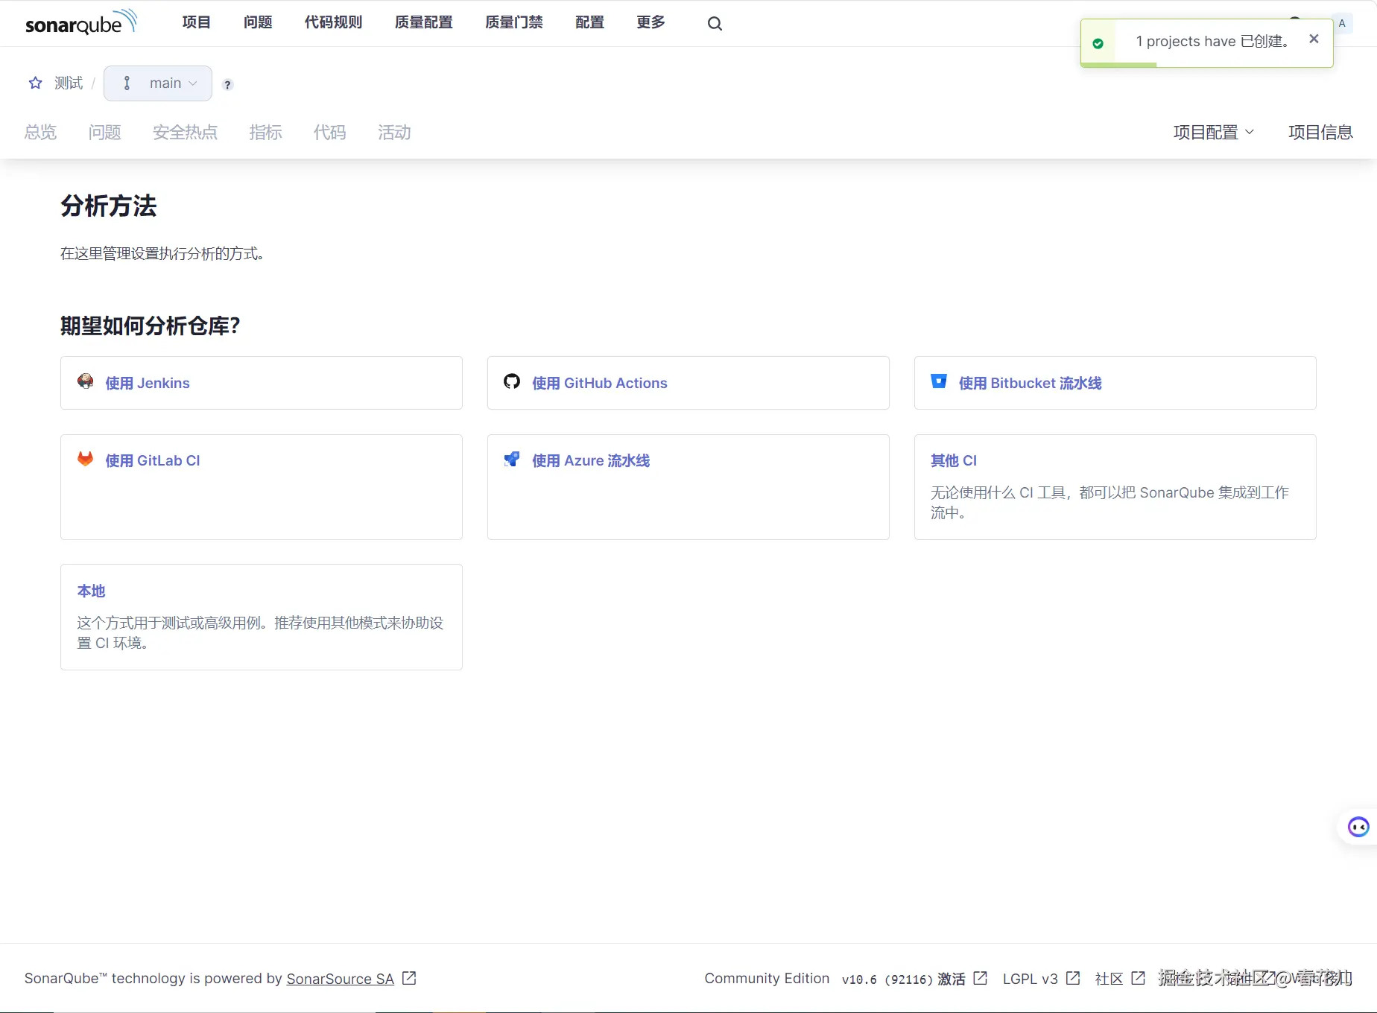The width and height of the screenshot is (1377, 1013).
Task: Click the SonarQube logo
Action: click(81, 22)
